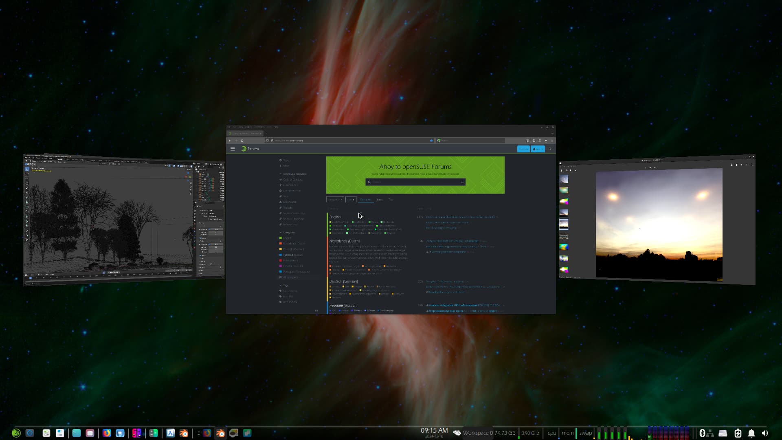Switch to the Categories tab
782x440 pixels.
[x=365, y=200]
